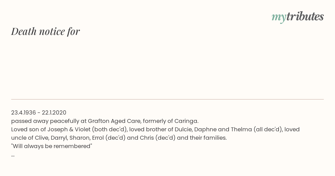The width and height of the screenshot is (335, 176).
Task: Click the "Will always be remembered" quote
Action: pos(52,146)
